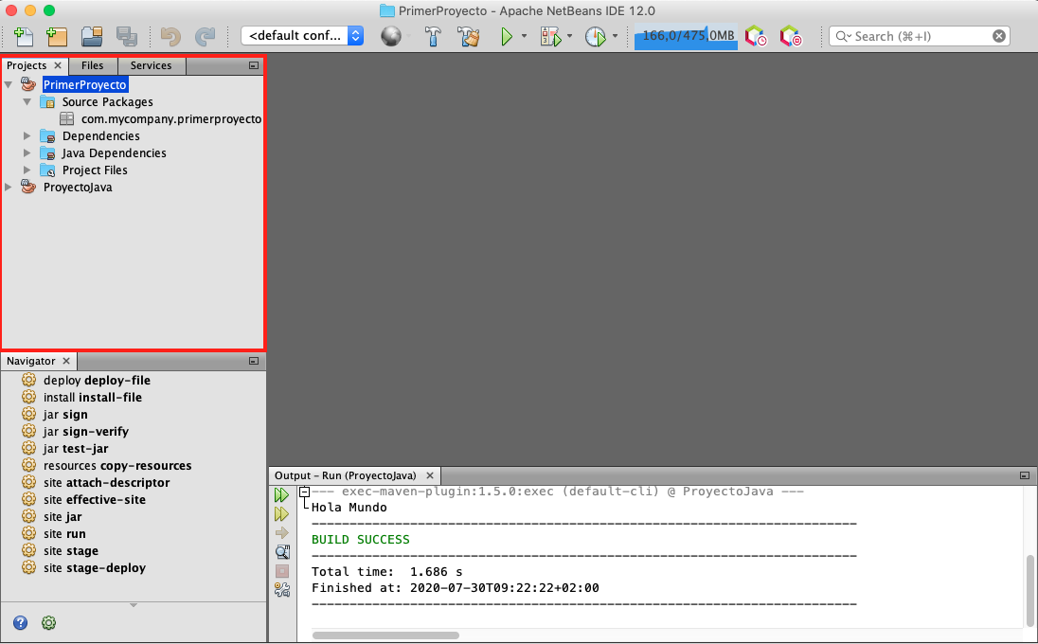Click the Navigator help question mark icon
This screenshot has height=644, width=1038.
click(x=21, y=623)
